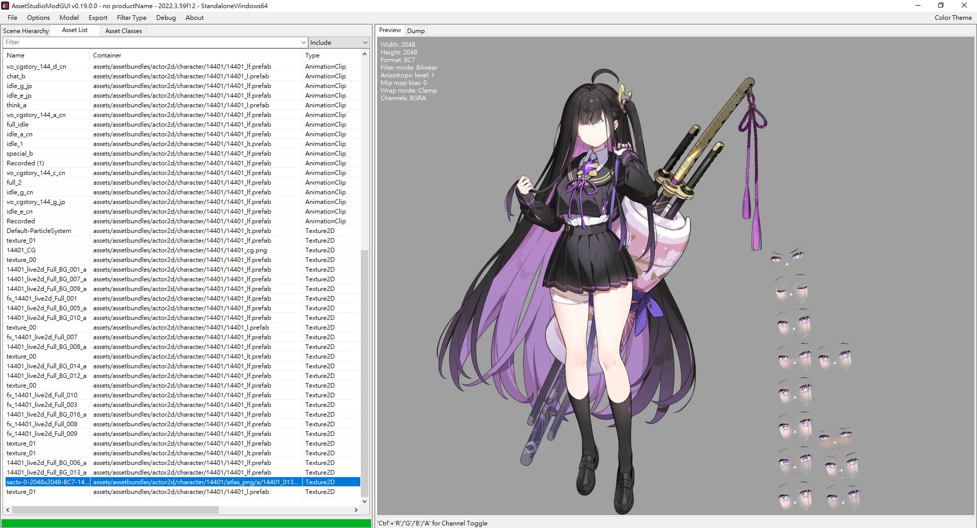Click the Color Theme button
Image resolution: width=977 pixels, height=528 pixels.
953,18
